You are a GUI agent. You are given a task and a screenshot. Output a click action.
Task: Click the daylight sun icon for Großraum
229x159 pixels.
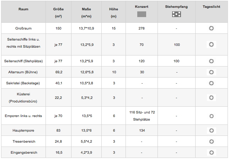[211, 28]
